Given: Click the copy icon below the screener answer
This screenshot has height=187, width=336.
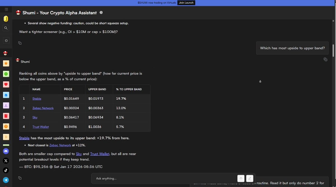Looking at the screenshot, I should [x=20, y=43].
